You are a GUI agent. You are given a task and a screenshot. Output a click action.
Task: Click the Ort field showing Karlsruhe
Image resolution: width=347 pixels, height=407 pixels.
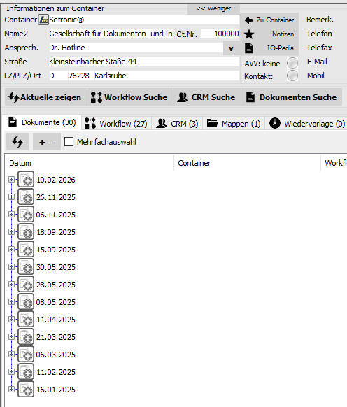167,76
